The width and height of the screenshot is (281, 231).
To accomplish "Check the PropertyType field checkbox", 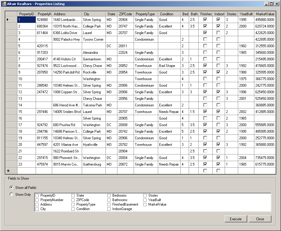I will [73, 204].
